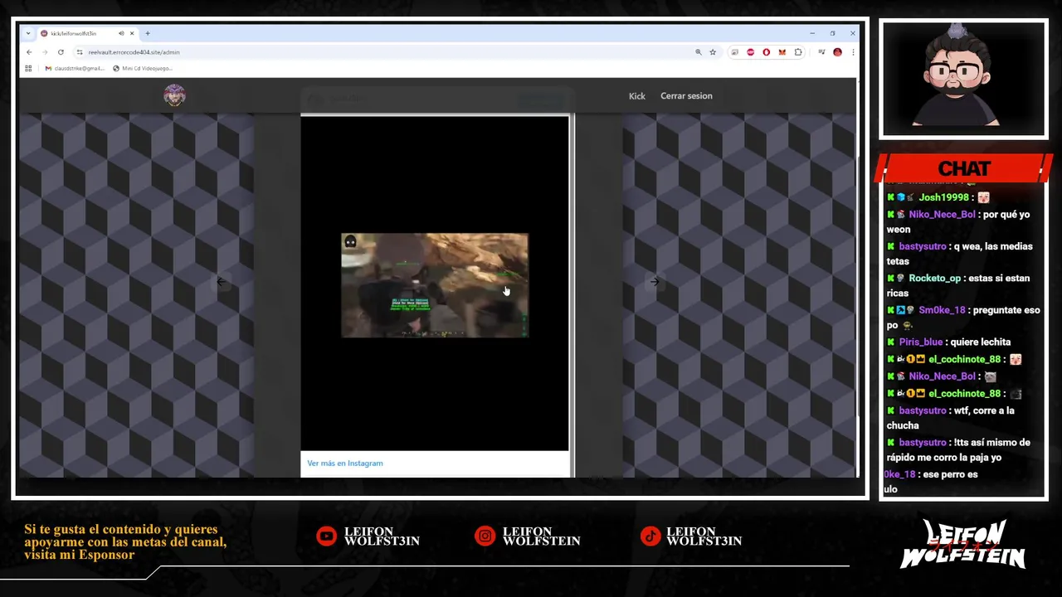Open the Gmail bookmark clausdstrike@gmail
The height and width of the screenshot is (597, 1062).
click(x=75, y=68)
